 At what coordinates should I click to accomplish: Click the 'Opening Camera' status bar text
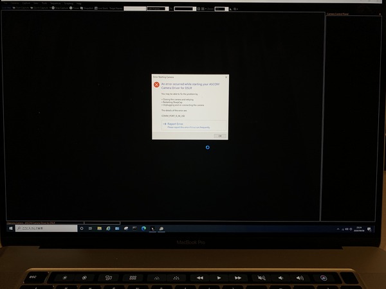31,223
